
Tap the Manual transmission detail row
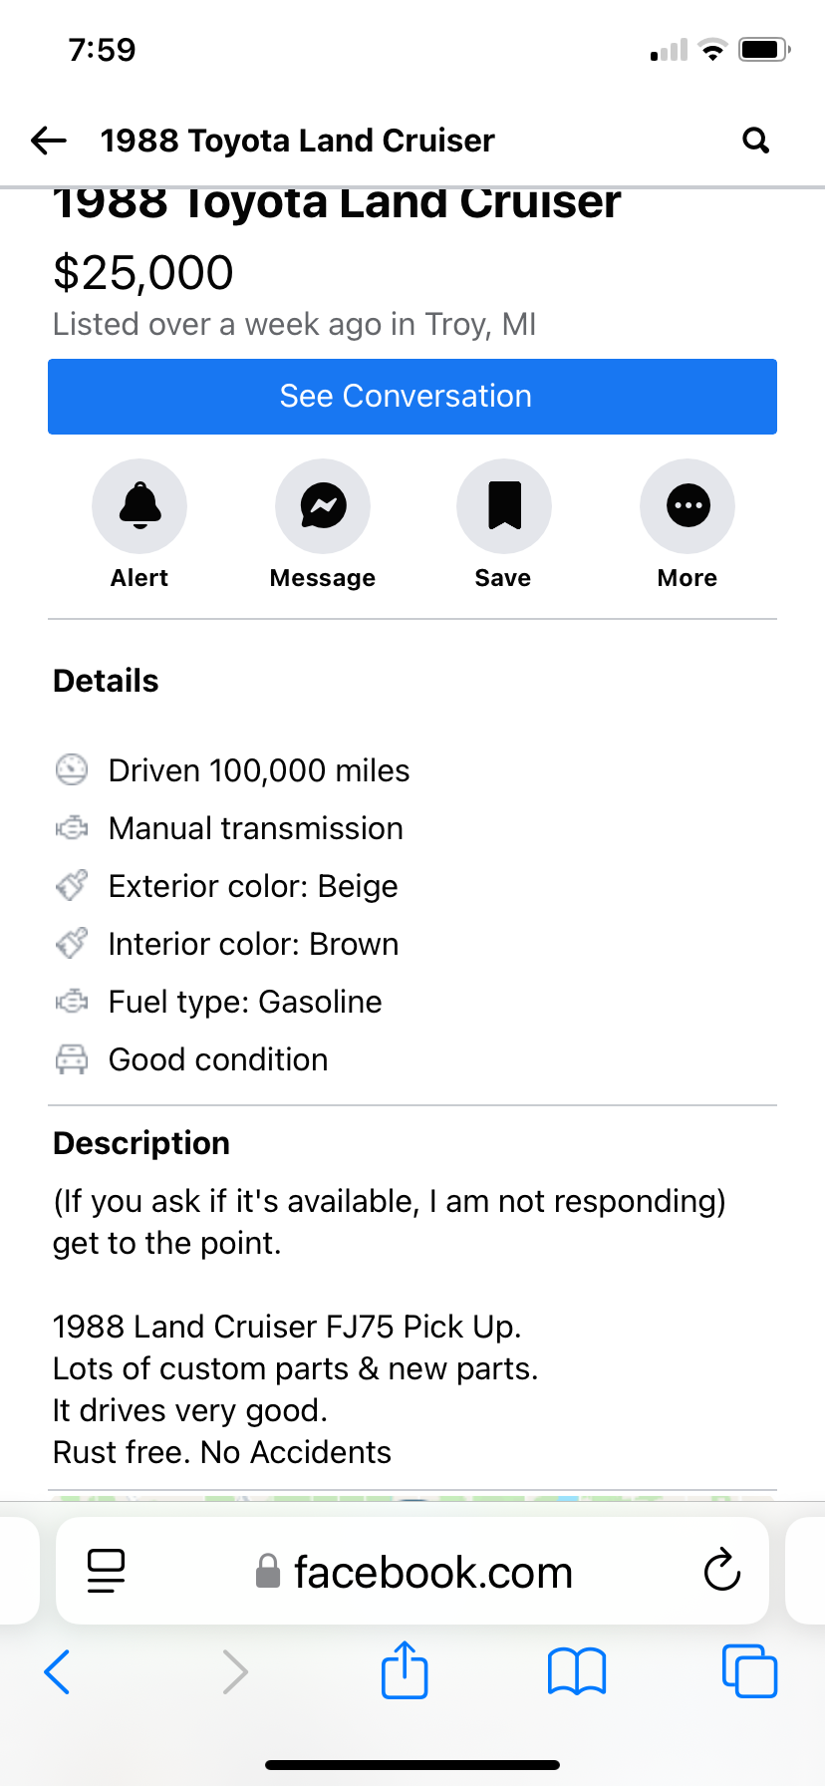point(255,828)
